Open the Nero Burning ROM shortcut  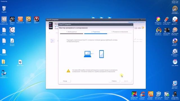[175, 31]
